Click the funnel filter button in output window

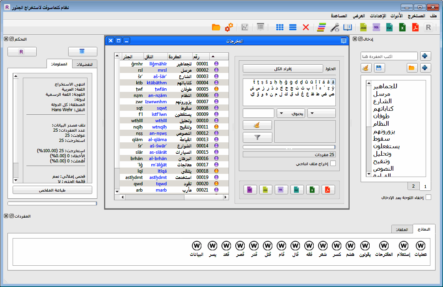point(257,137)
